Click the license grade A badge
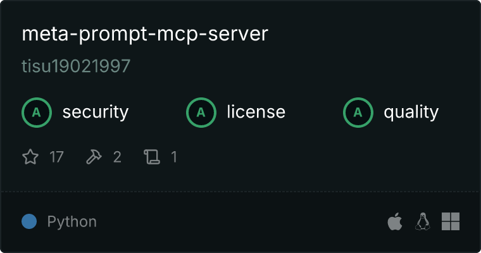481x253 pixels. [201, 112]
